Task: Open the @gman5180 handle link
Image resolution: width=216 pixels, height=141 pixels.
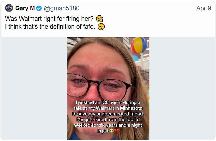Action: (62, 8)
